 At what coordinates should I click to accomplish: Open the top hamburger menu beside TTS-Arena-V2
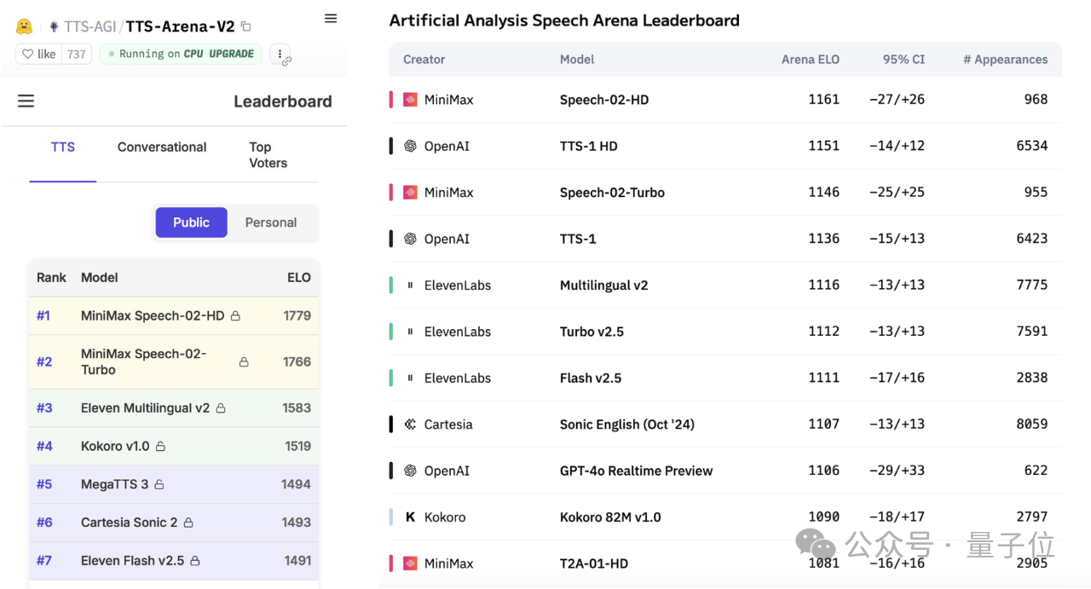[331, 19]
